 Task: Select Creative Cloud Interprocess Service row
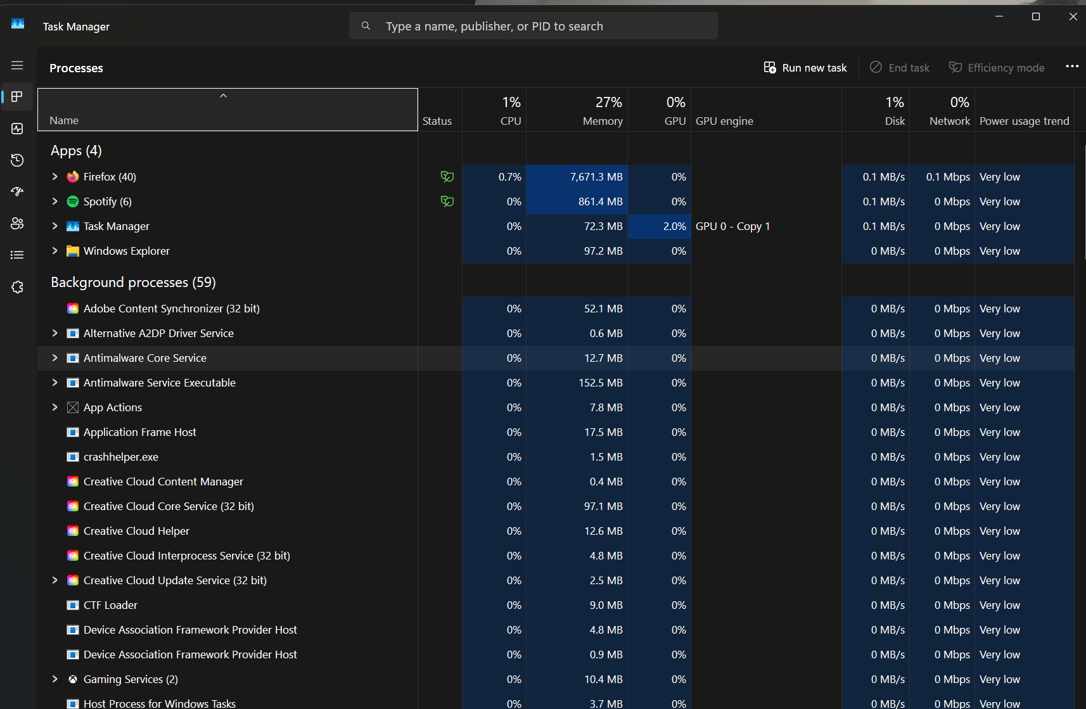click(556, 556)
